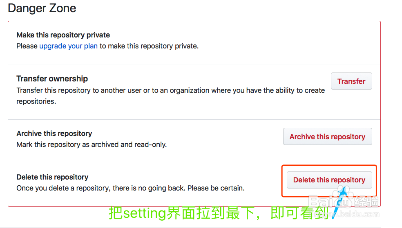Click the "to make this repository private" text
This screenshot has width=402, height=228.
[x=149, y=46]
